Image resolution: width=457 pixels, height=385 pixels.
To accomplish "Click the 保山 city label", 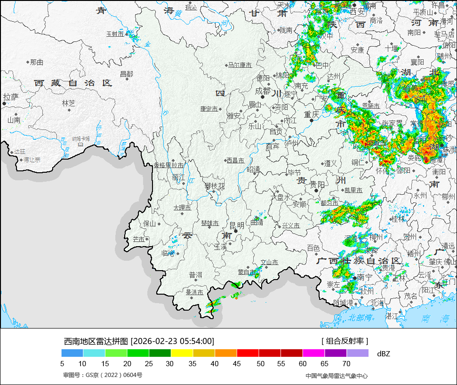I will pos(150,224).
